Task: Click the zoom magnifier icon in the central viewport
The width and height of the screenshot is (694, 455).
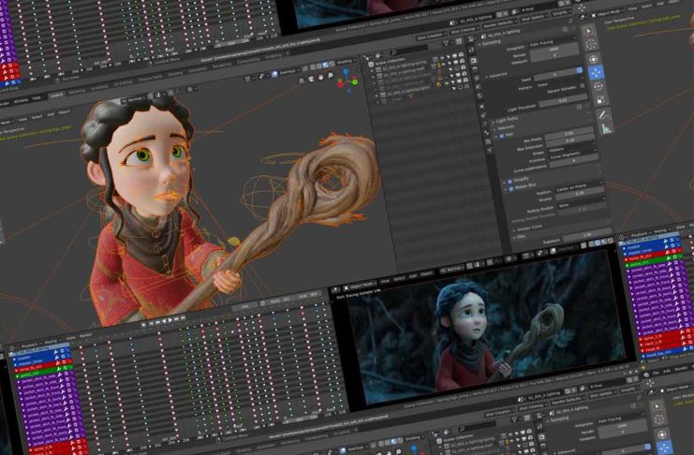Action: (x=330, y=76)
